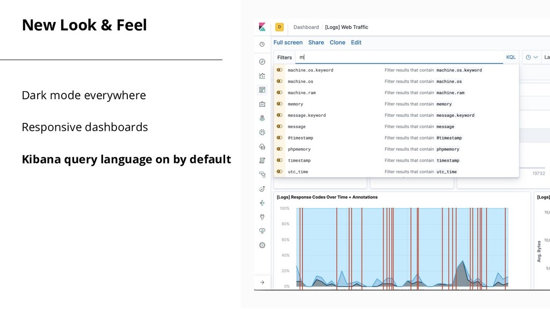
Task: Open Maps pin icon in sidebar
Action: coord(262,118)
